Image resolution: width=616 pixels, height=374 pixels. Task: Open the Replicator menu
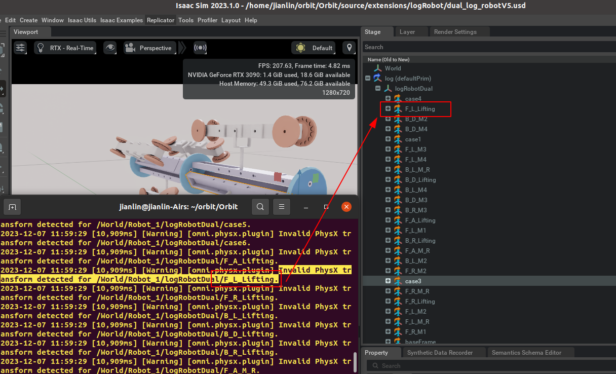161,20
